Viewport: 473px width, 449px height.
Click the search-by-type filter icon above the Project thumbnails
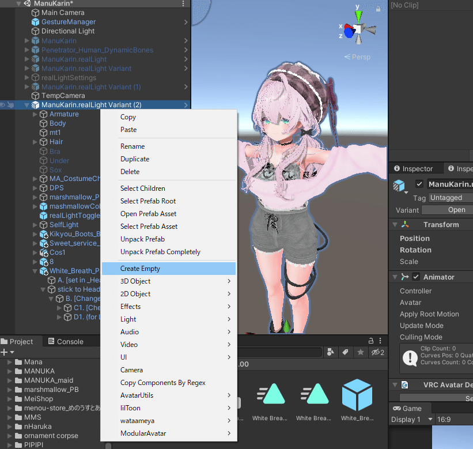click(330, 352)
